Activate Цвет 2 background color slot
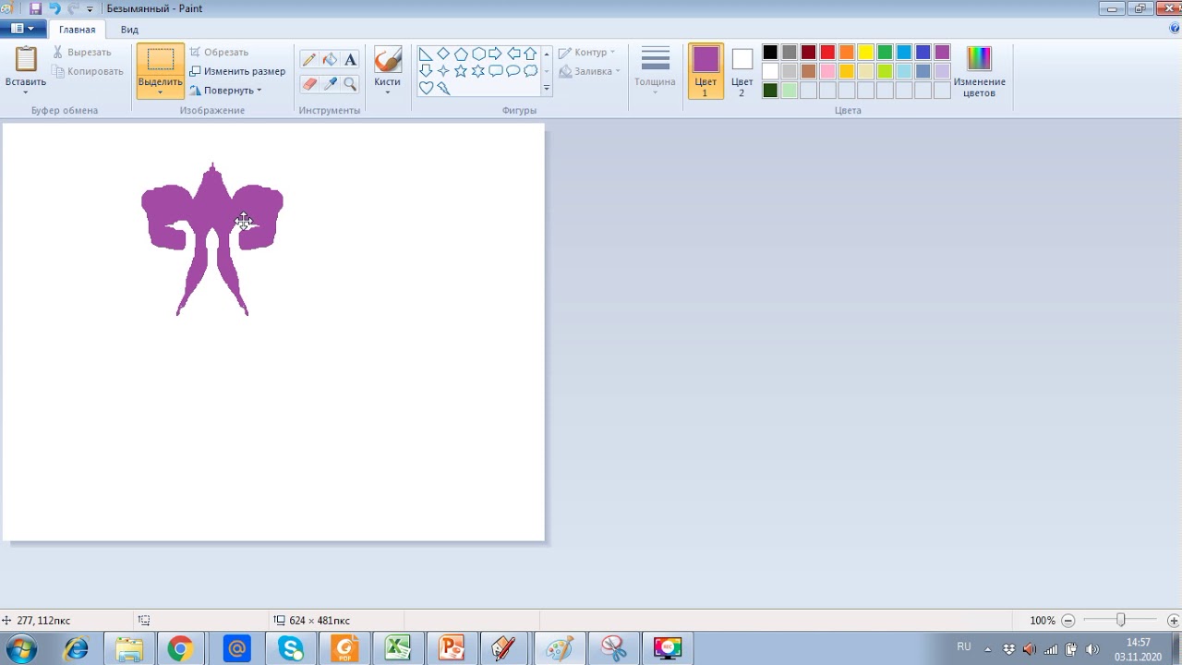 coord(742,71)
